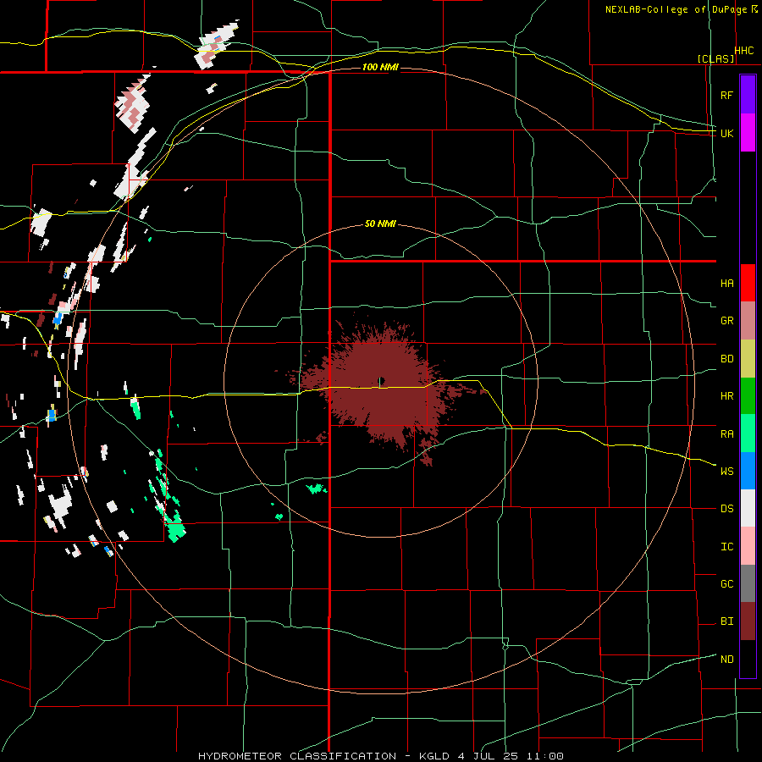Click the '11:00' timestamp text
The image size is (762, 762).
point(544,756)
